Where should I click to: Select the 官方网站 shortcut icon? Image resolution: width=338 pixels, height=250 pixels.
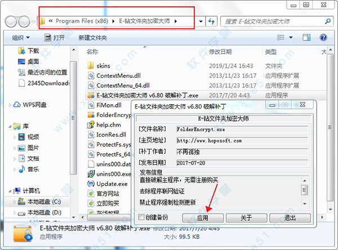91,194
